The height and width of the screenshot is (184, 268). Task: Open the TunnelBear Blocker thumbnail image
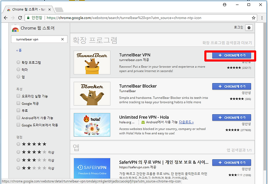pyautogui.click(x=92, y=94)
